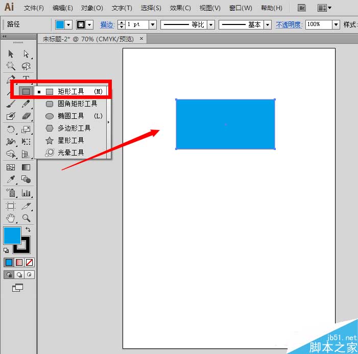Expand stroke weight dropdown
The width and height of the screenshot is (358, 354).
coord(153,24)
